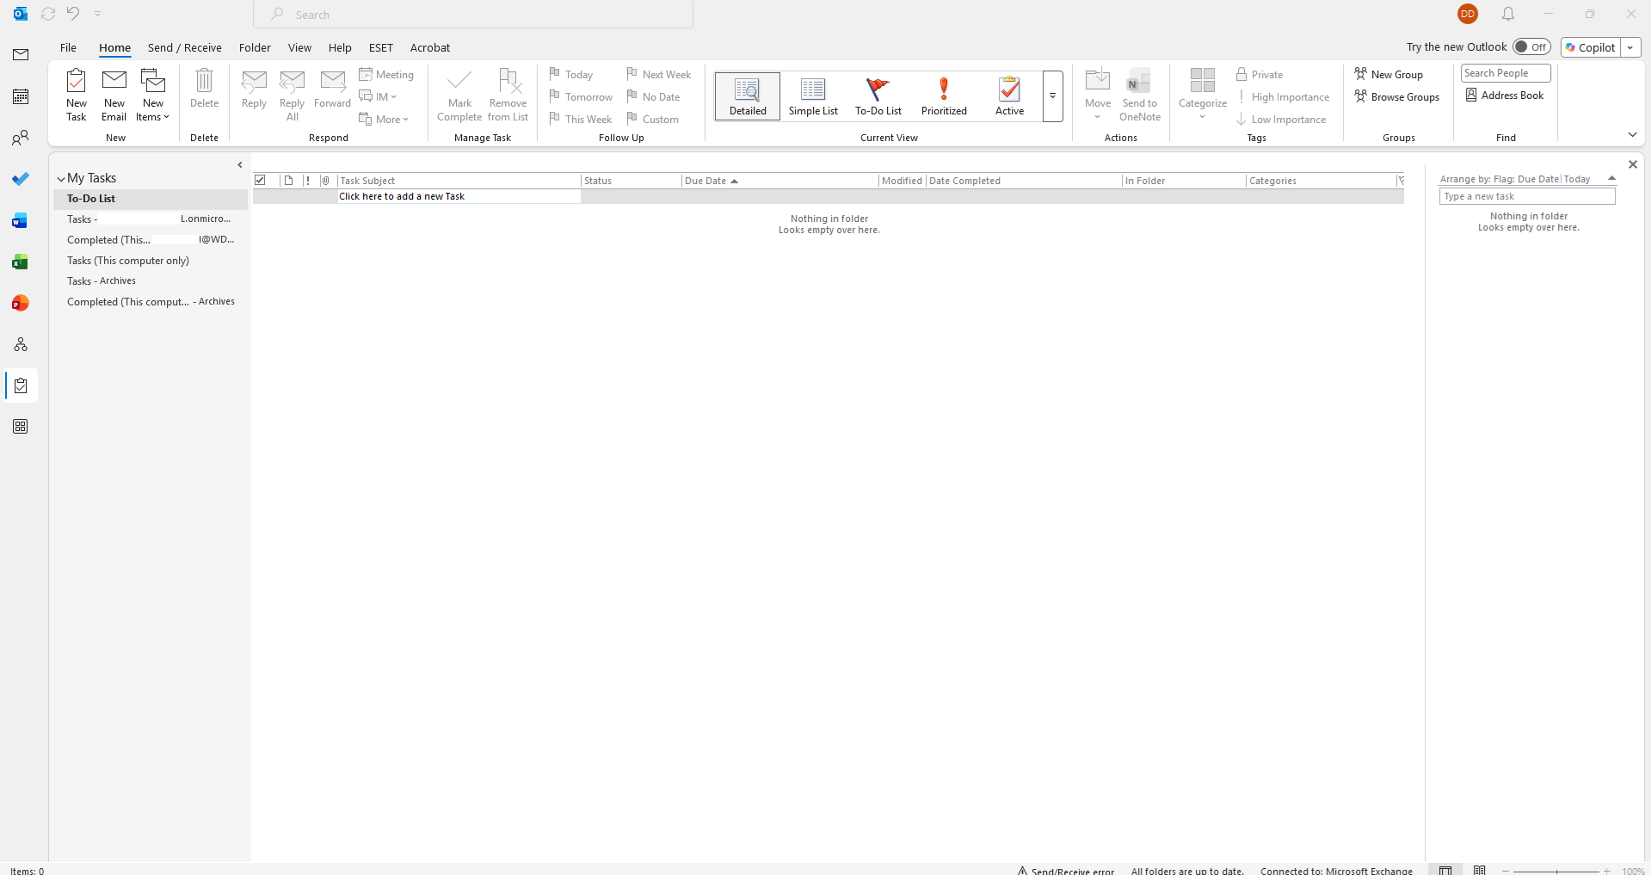Screen dimensions: 1651x875
Task: Open the Copilot dropdown arrow
Action: (x=1630, y=47)
